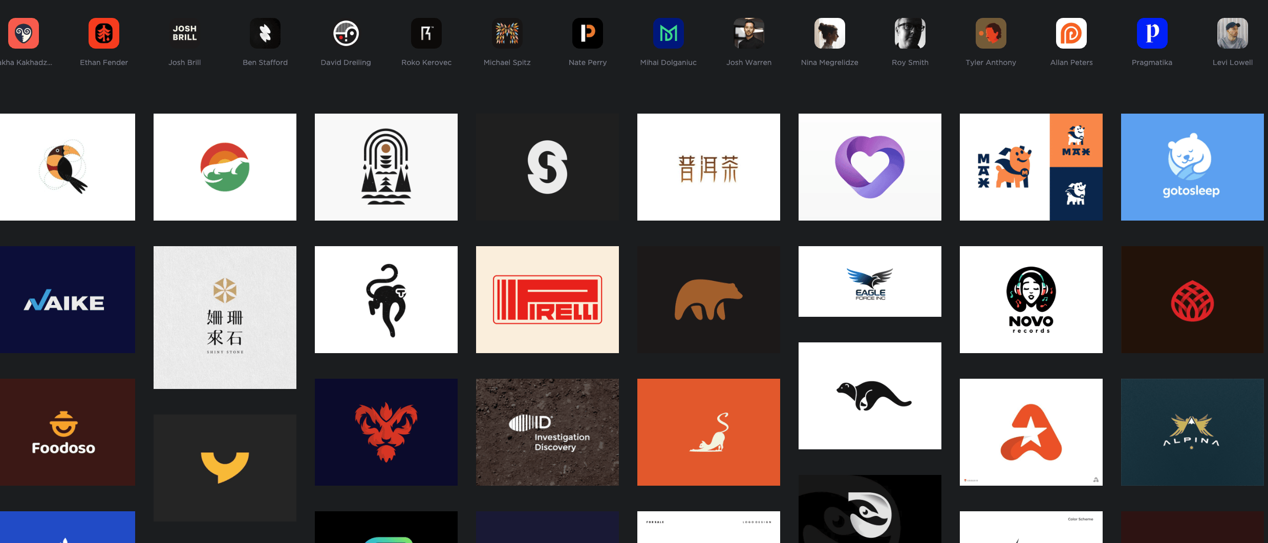Image resolution: width=1268 pixels, height=543 pixels.
Task: Select the Investigation Discovery shot
Action: 547,432
